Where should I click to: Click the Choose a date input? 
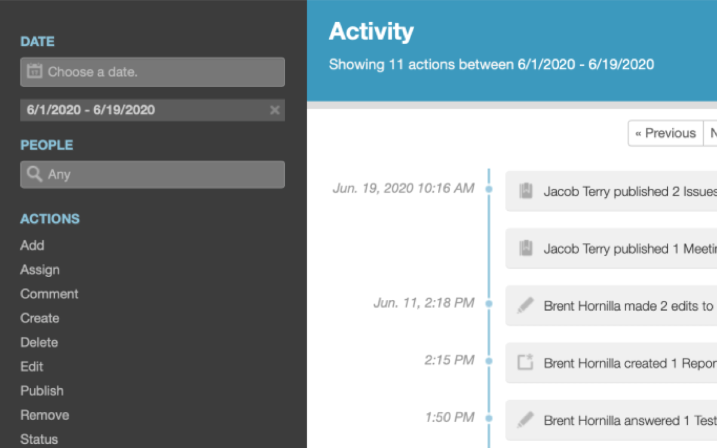(x=161, y=72)
